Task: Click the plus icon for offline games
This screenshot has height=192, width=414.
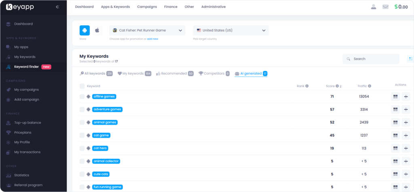Action: (x=406, y=96)
